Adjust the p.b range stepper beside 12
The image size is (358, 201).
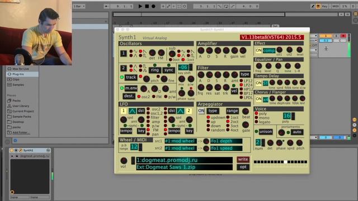point(140,147)
